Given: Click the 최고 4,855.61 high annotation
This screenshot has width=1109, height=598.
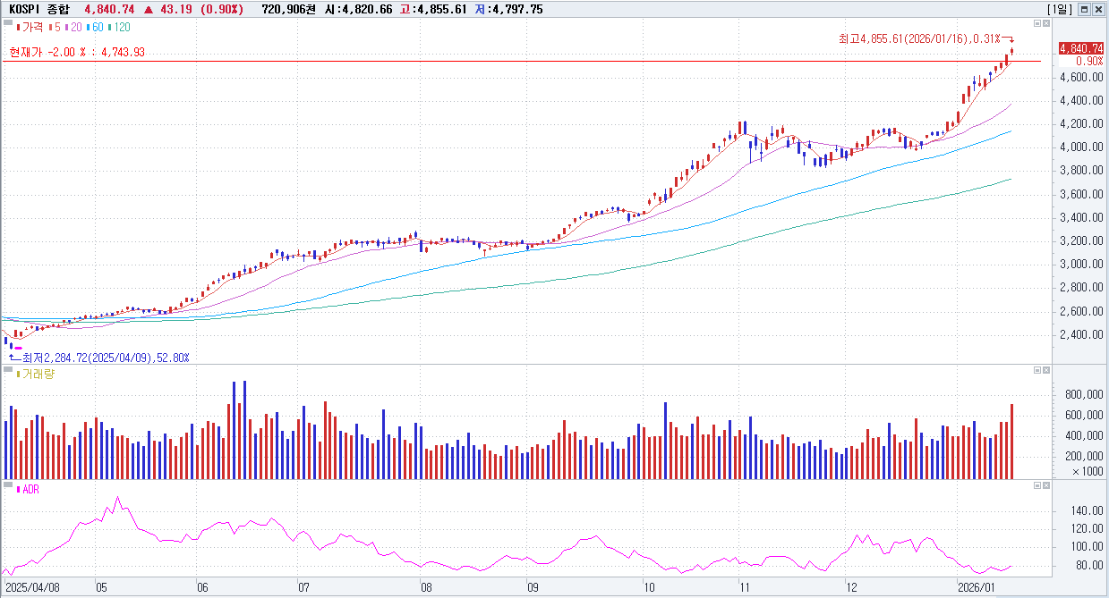Looking at the screenshot, I should [x=919, y=39].
